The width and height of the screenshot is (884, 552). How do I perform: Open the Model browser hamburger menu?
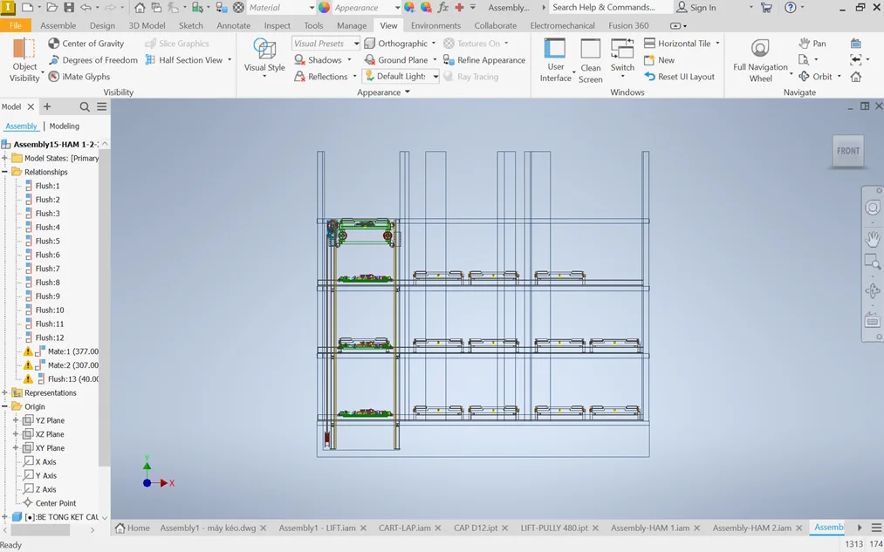(101, 106)
